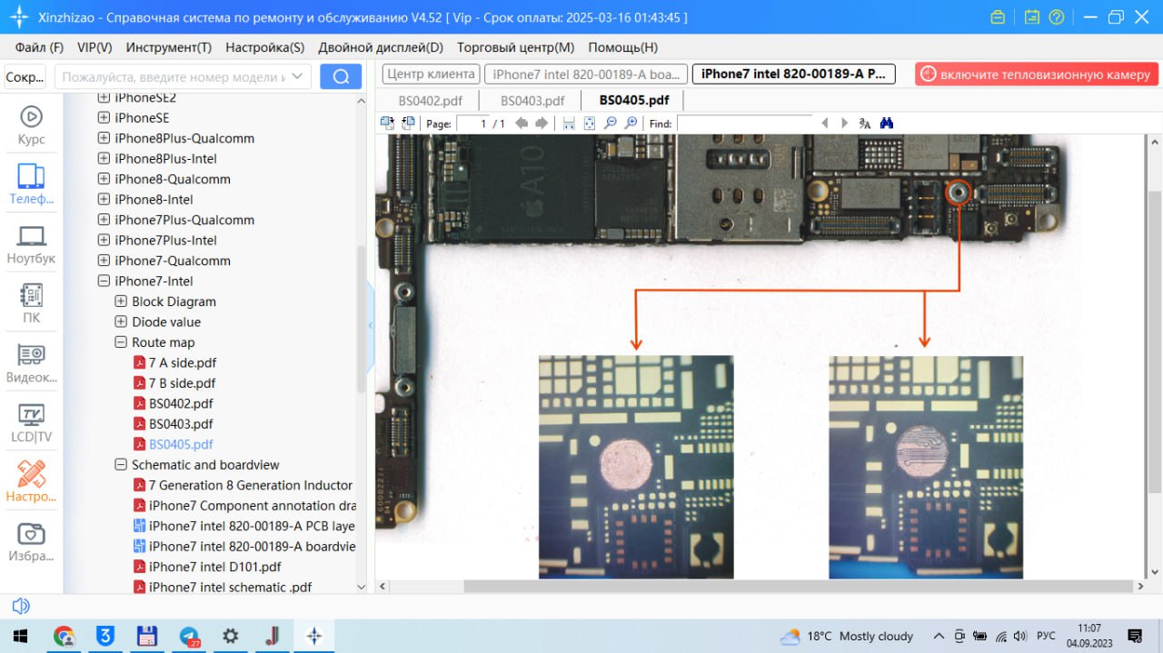Click the fit-page icon in PDF toolbar

point(590,124)
